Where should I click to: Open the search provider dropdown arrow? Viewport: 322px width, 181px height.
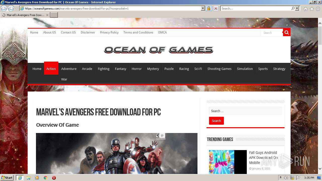[297, 9]
